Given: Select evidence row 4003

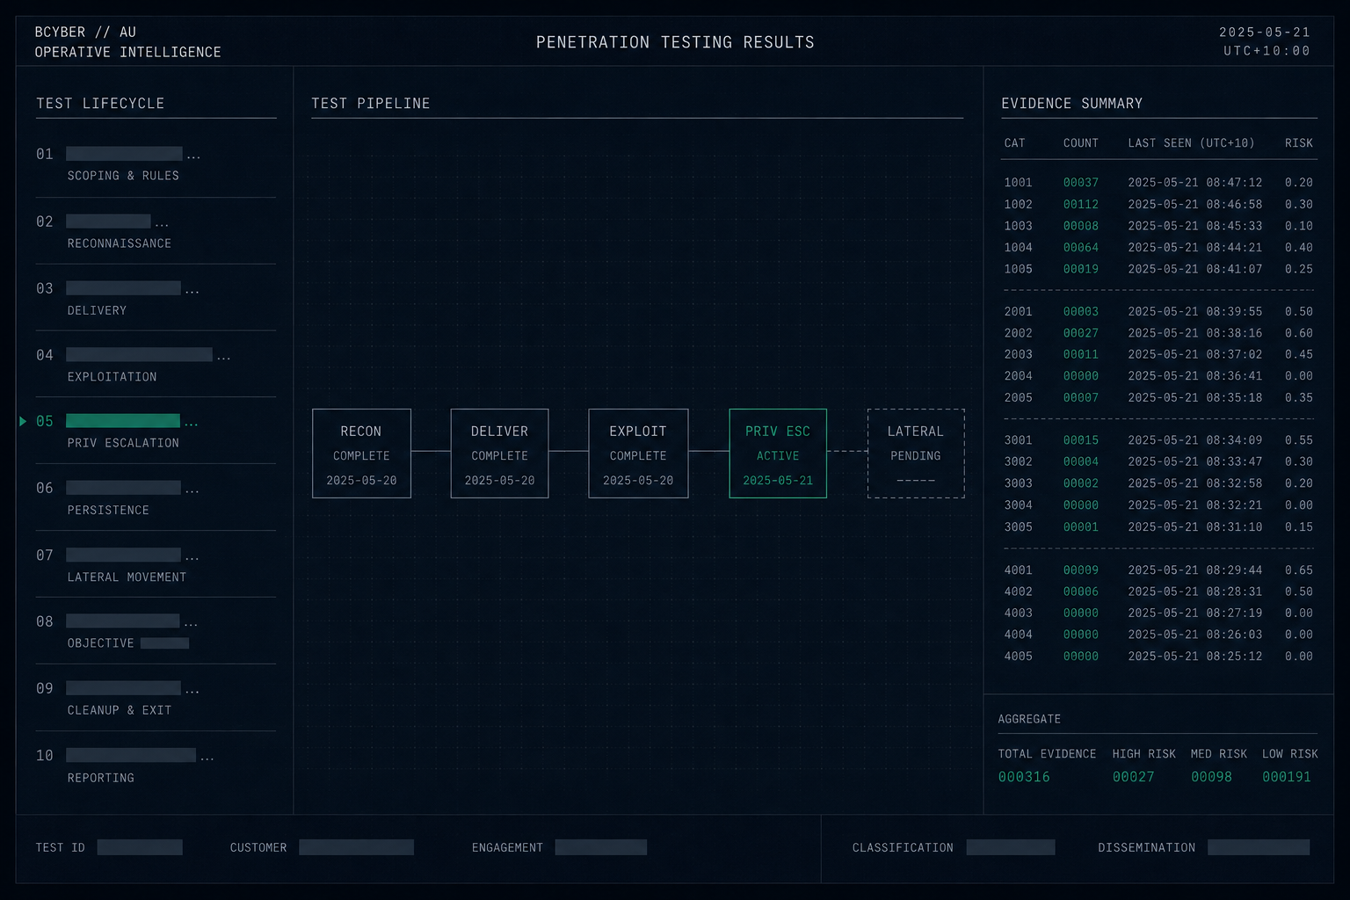Looking at the screenshot, I should click(x=1158, y=613).
